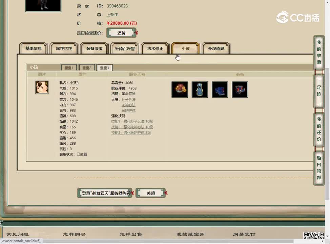The height and width of the screenshot is (244, 330).
Task: Select the 宝宝2 sub-tab
Action: pyautogui.click(x=86, y=67)
